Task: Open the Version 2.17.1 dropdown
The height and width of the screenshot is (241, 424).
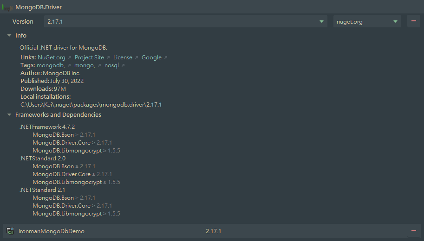Action: tap(186, 21)
